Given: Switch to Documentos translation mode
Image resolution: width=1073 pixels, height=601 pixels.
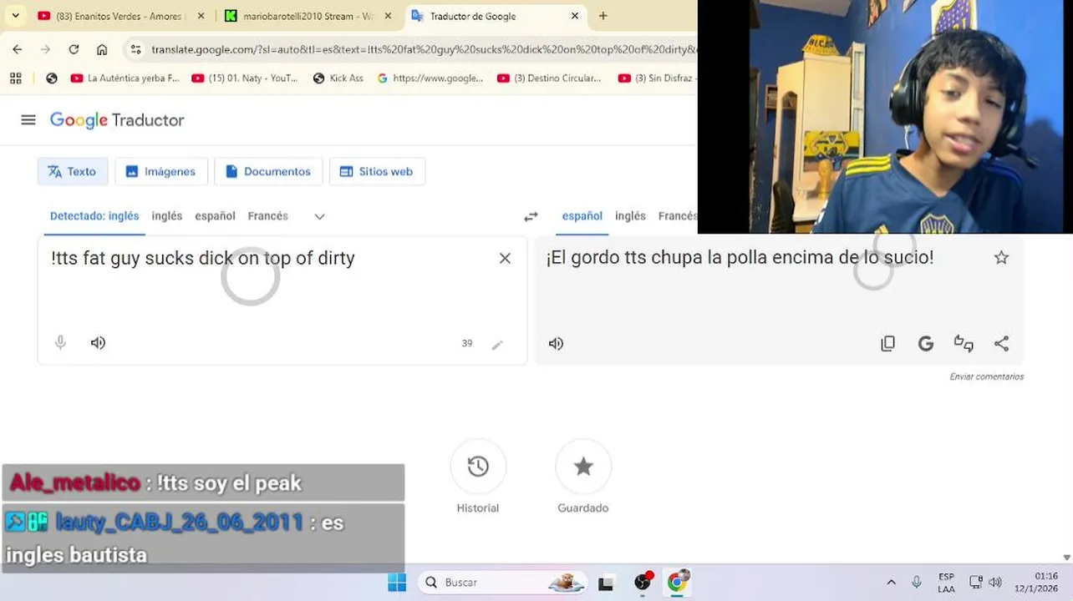Looking at the screenshot, I should (268, 171).
